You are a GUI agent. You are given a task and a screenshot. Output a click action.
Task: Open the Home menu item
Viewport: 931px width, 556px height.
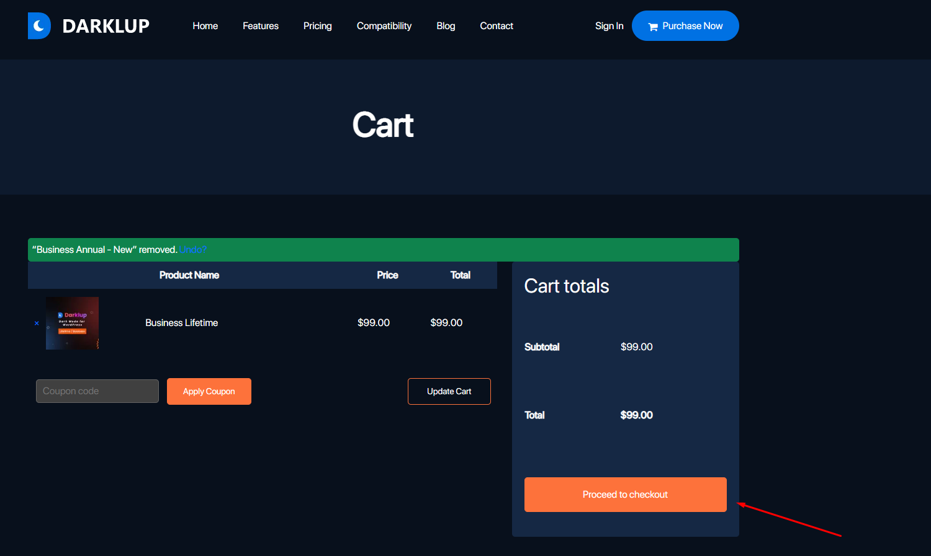205,26
